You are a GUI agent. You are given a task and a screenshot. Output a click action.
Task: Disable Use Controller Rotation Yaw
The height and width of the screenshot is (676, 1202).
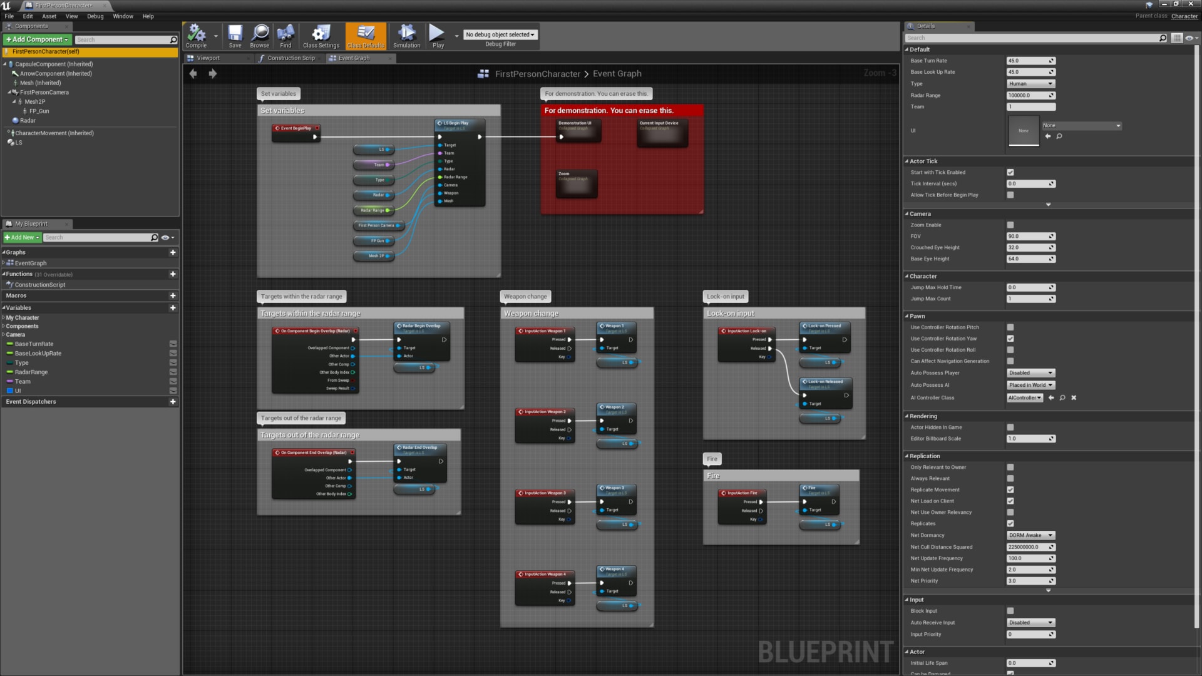click(x=1010, y=338)
